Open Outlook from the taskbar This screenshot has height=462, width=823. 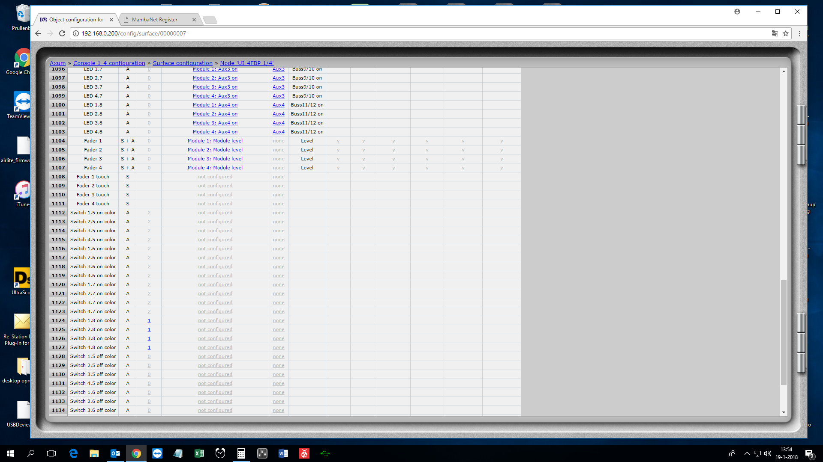point(115,453)
